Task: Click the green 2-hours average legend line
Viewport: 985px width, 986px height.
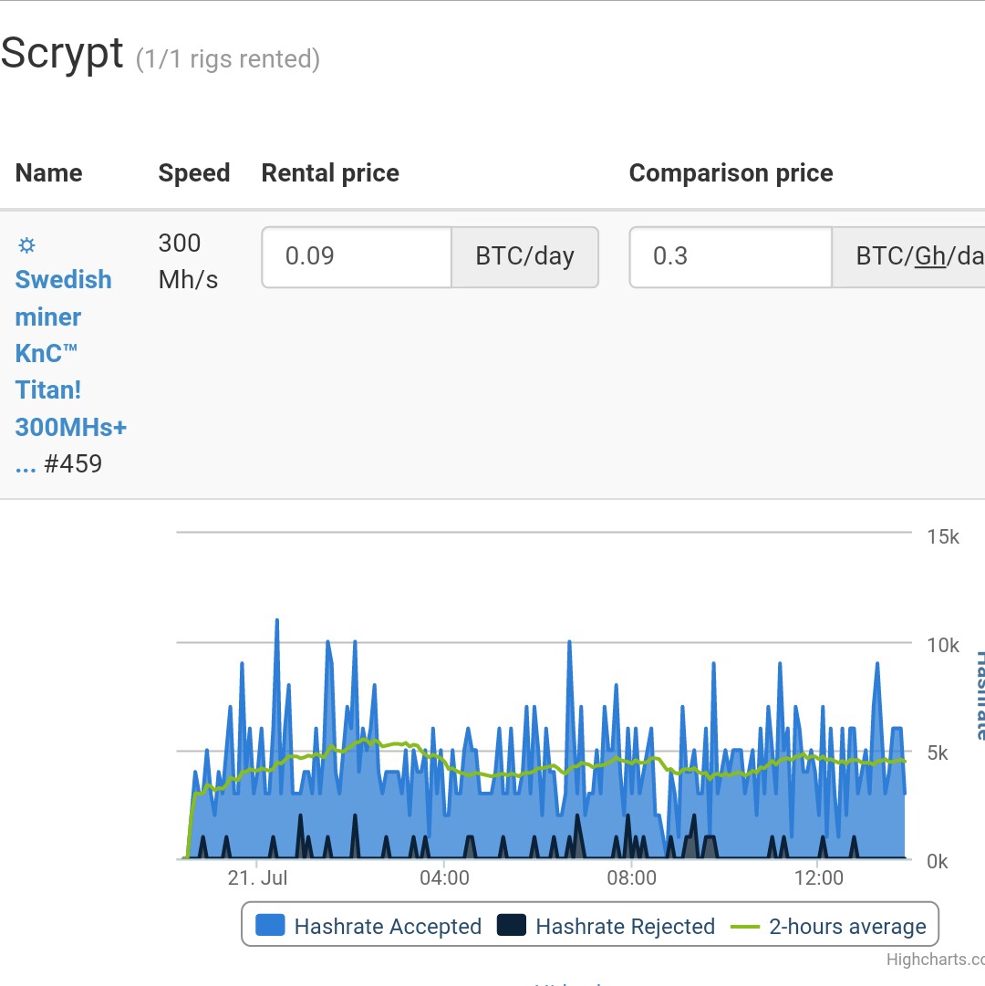Action: coord(745,927)
